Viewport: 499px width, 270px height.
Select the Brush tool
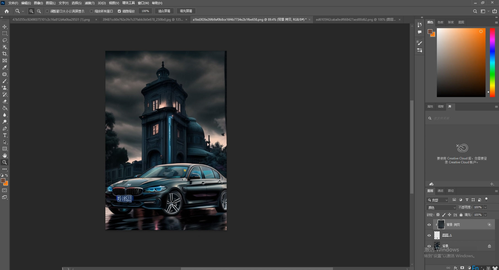tap(5, 81)
